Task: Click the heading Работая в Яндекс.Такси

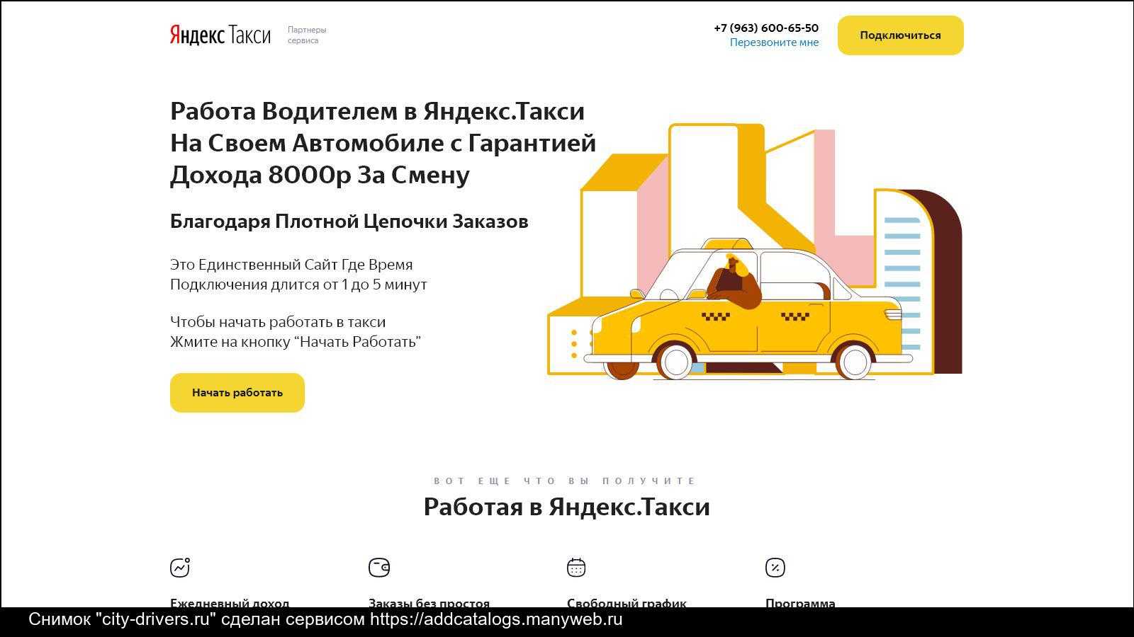Action: 567,507
